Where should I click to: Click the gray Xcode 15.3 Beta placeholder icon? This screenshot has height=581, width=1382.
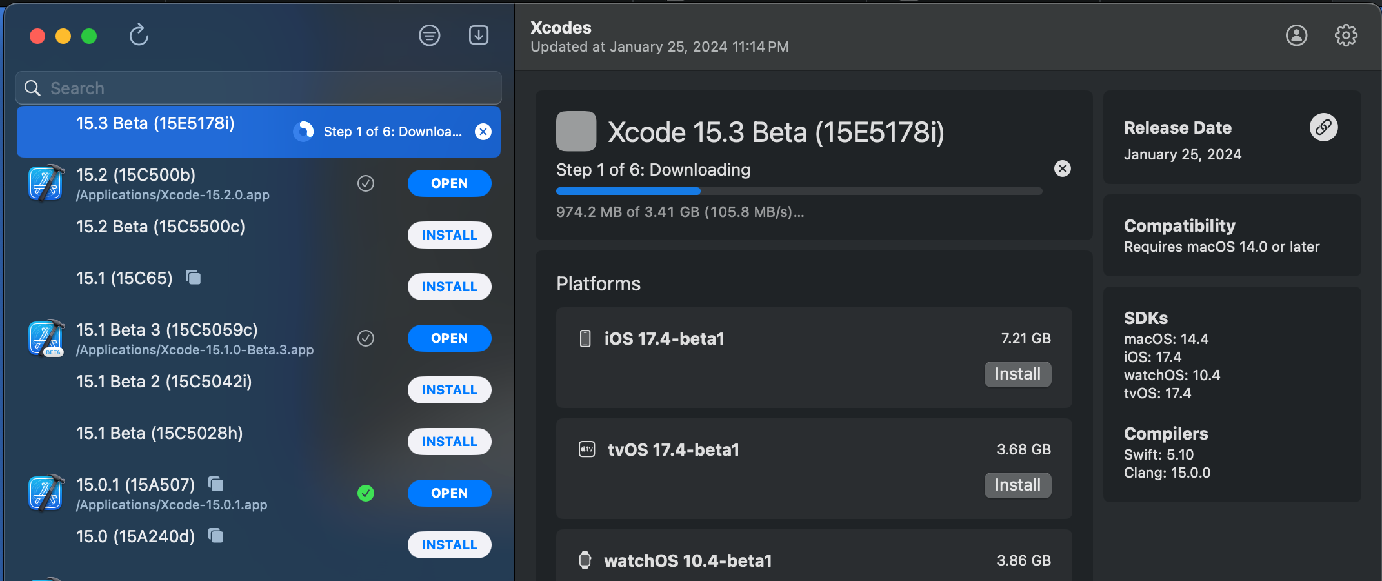576,131
